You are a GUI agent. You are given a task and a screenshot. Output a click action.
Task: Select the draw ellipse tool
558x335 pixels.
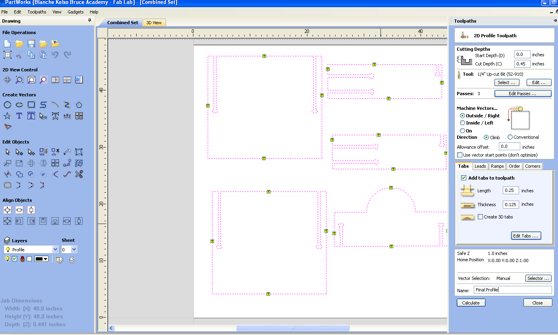click(x=19, y=105)
